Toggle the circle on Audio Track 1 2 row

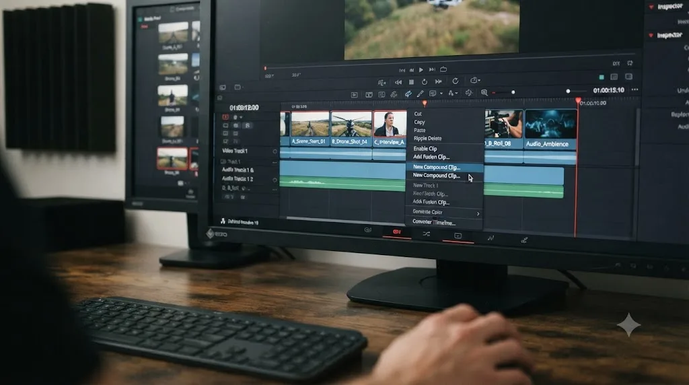pos(275,180)
